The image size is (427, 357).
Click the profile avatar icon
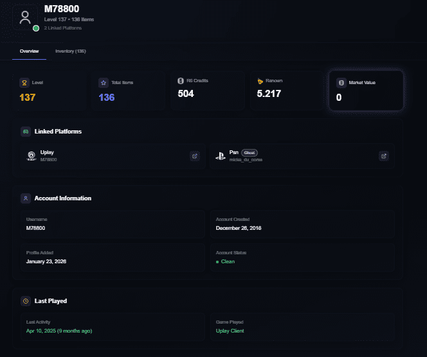click(25, 17)
